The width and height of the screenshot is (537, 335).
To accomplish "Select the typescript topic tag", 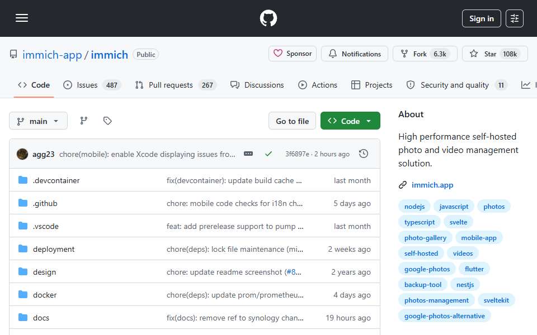I will click(x=419, y=222).
